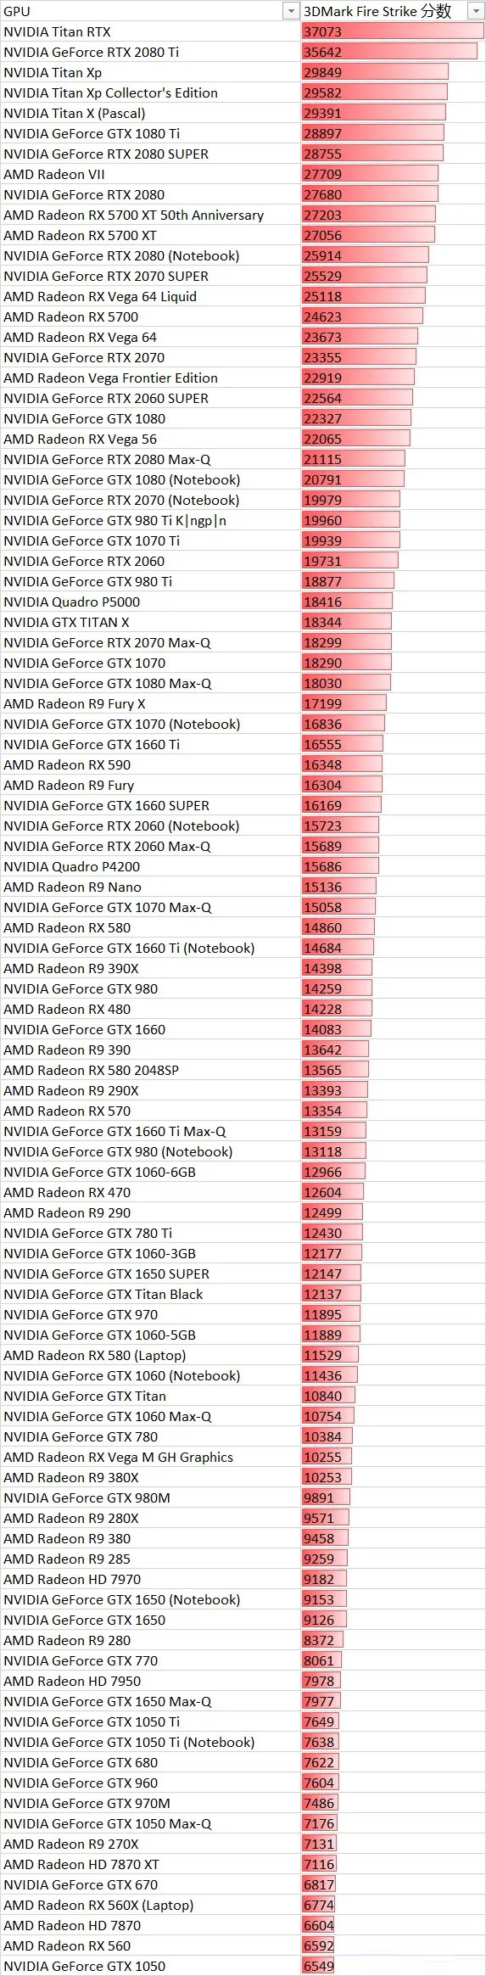Click the NVIDIA Quadro P5000 cell
This screenshot has width=486, height=1976.
click(x=151, y=602)
